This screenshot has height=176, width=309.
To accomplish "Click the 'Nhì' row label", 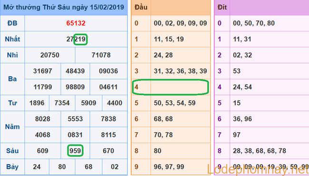I will coord(12,55).
